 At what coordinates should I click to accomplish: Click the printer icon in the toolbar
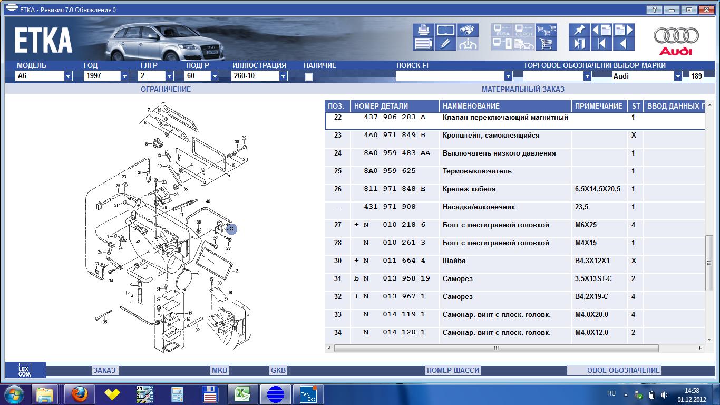click(424, 30)
